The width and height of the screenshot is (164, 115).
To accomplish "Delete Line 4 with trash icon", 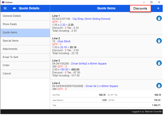I will click(x=159, y=86).
